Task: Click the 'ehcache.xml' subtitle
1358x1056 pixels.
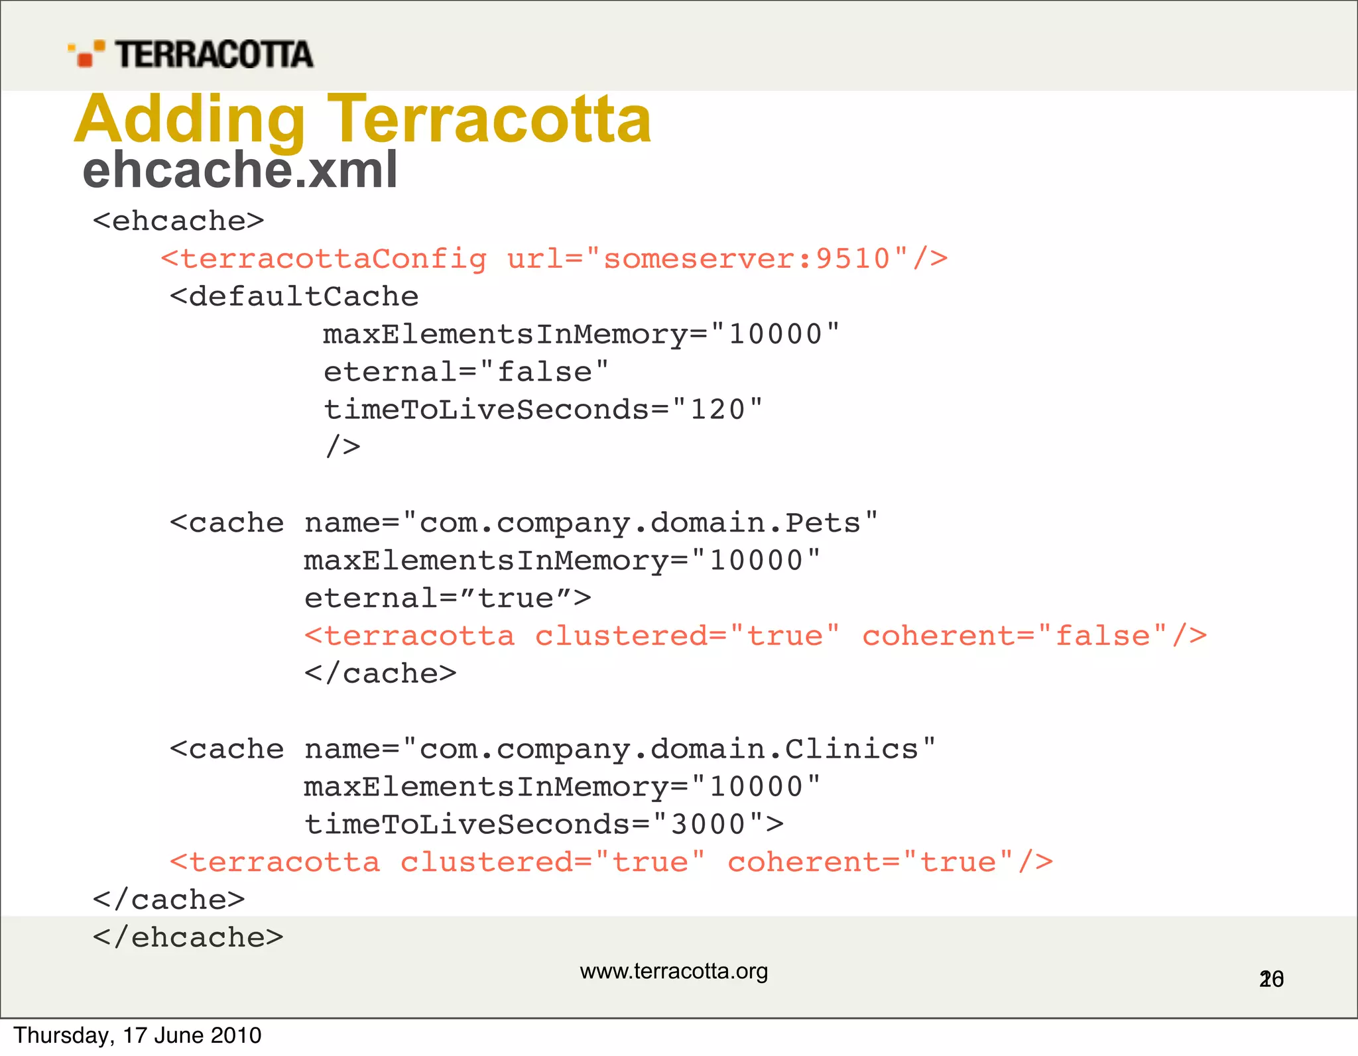Action: pyautogui.click(x=240, y=170)
